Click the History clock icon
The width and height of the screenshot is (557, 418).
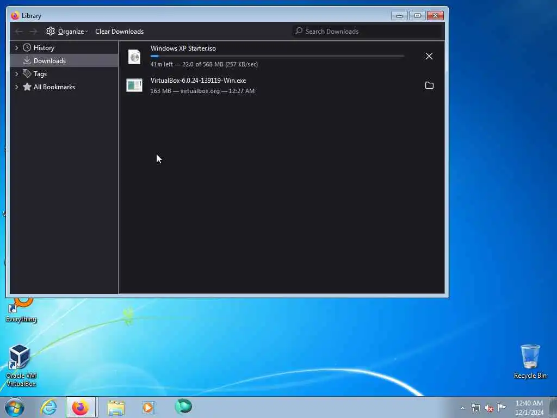27,47
